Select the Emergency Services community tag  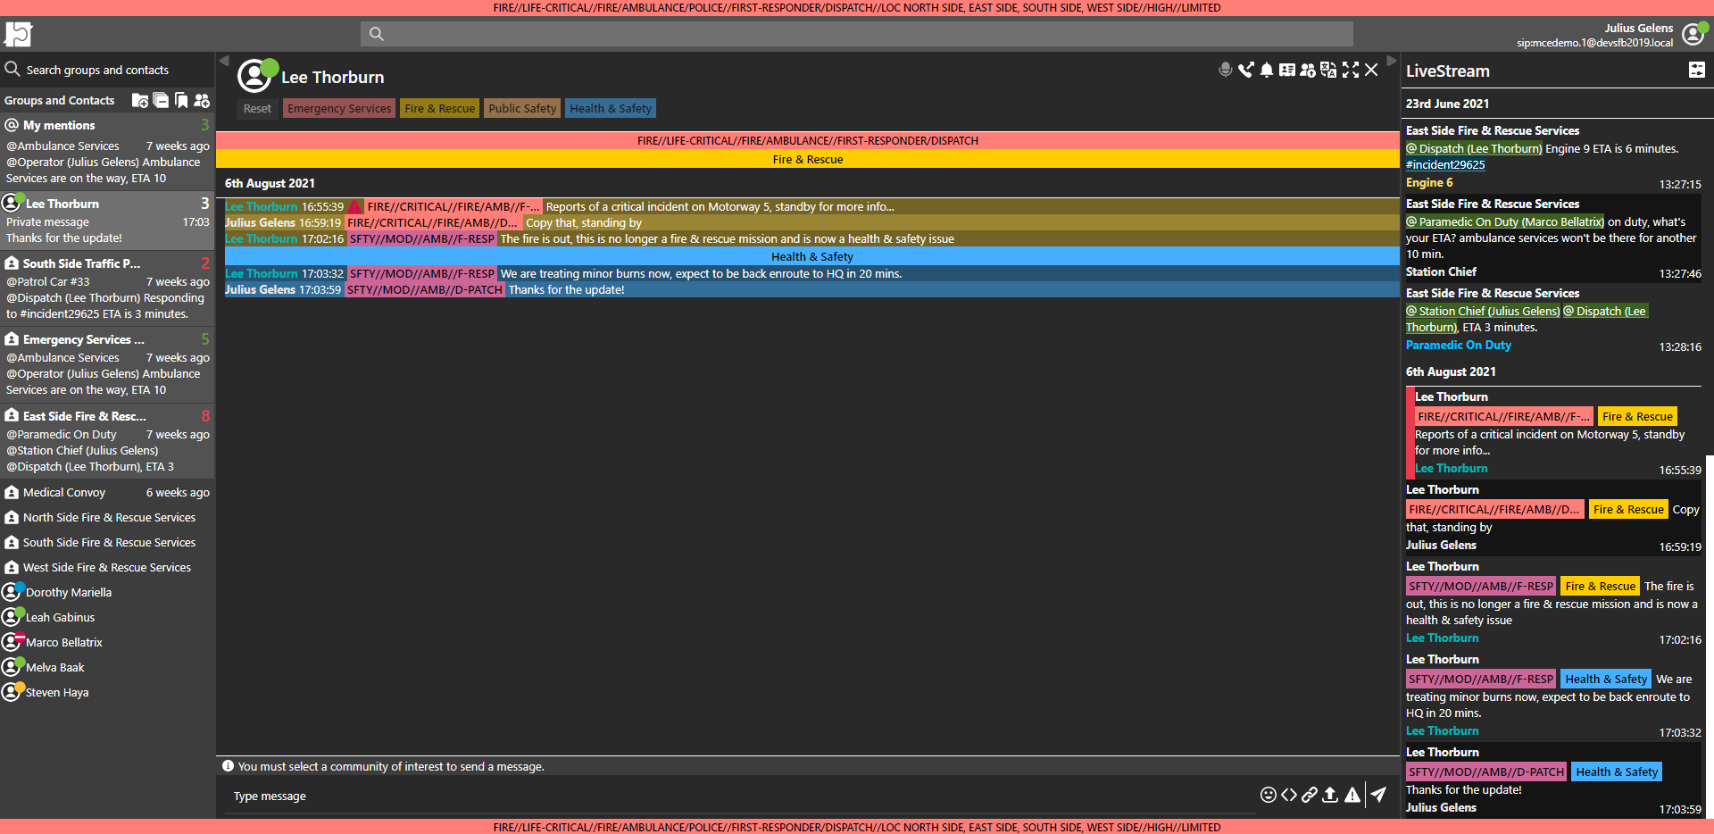pos(339,108)
